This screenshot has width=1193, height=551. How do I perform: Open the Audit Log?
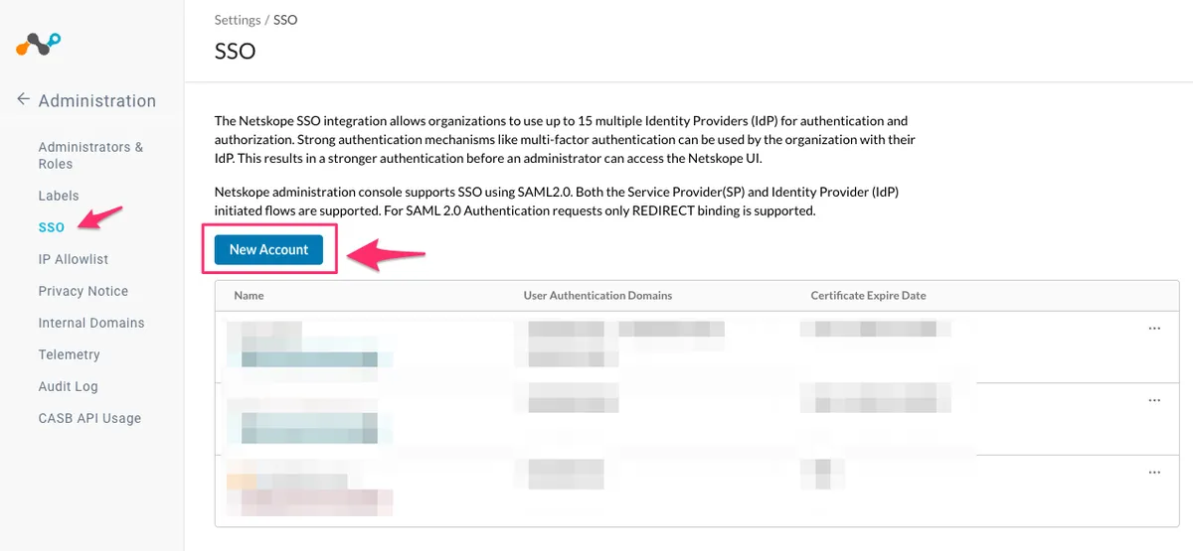pos(68,386)
